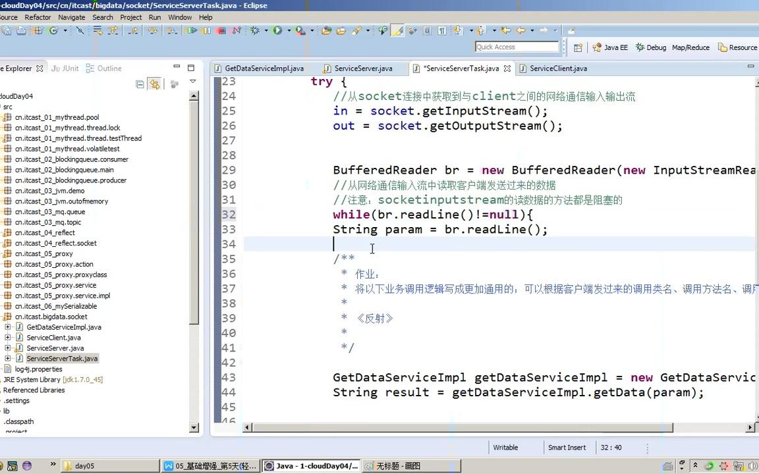
Task: Launch the Debug tool from the toolbar
Action: pos(255,31)
